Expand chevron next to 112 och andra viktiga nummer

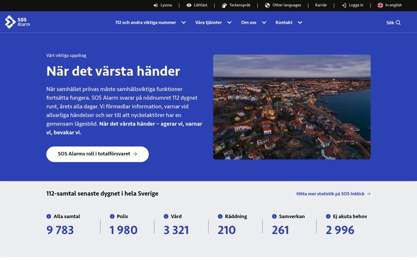184,23
